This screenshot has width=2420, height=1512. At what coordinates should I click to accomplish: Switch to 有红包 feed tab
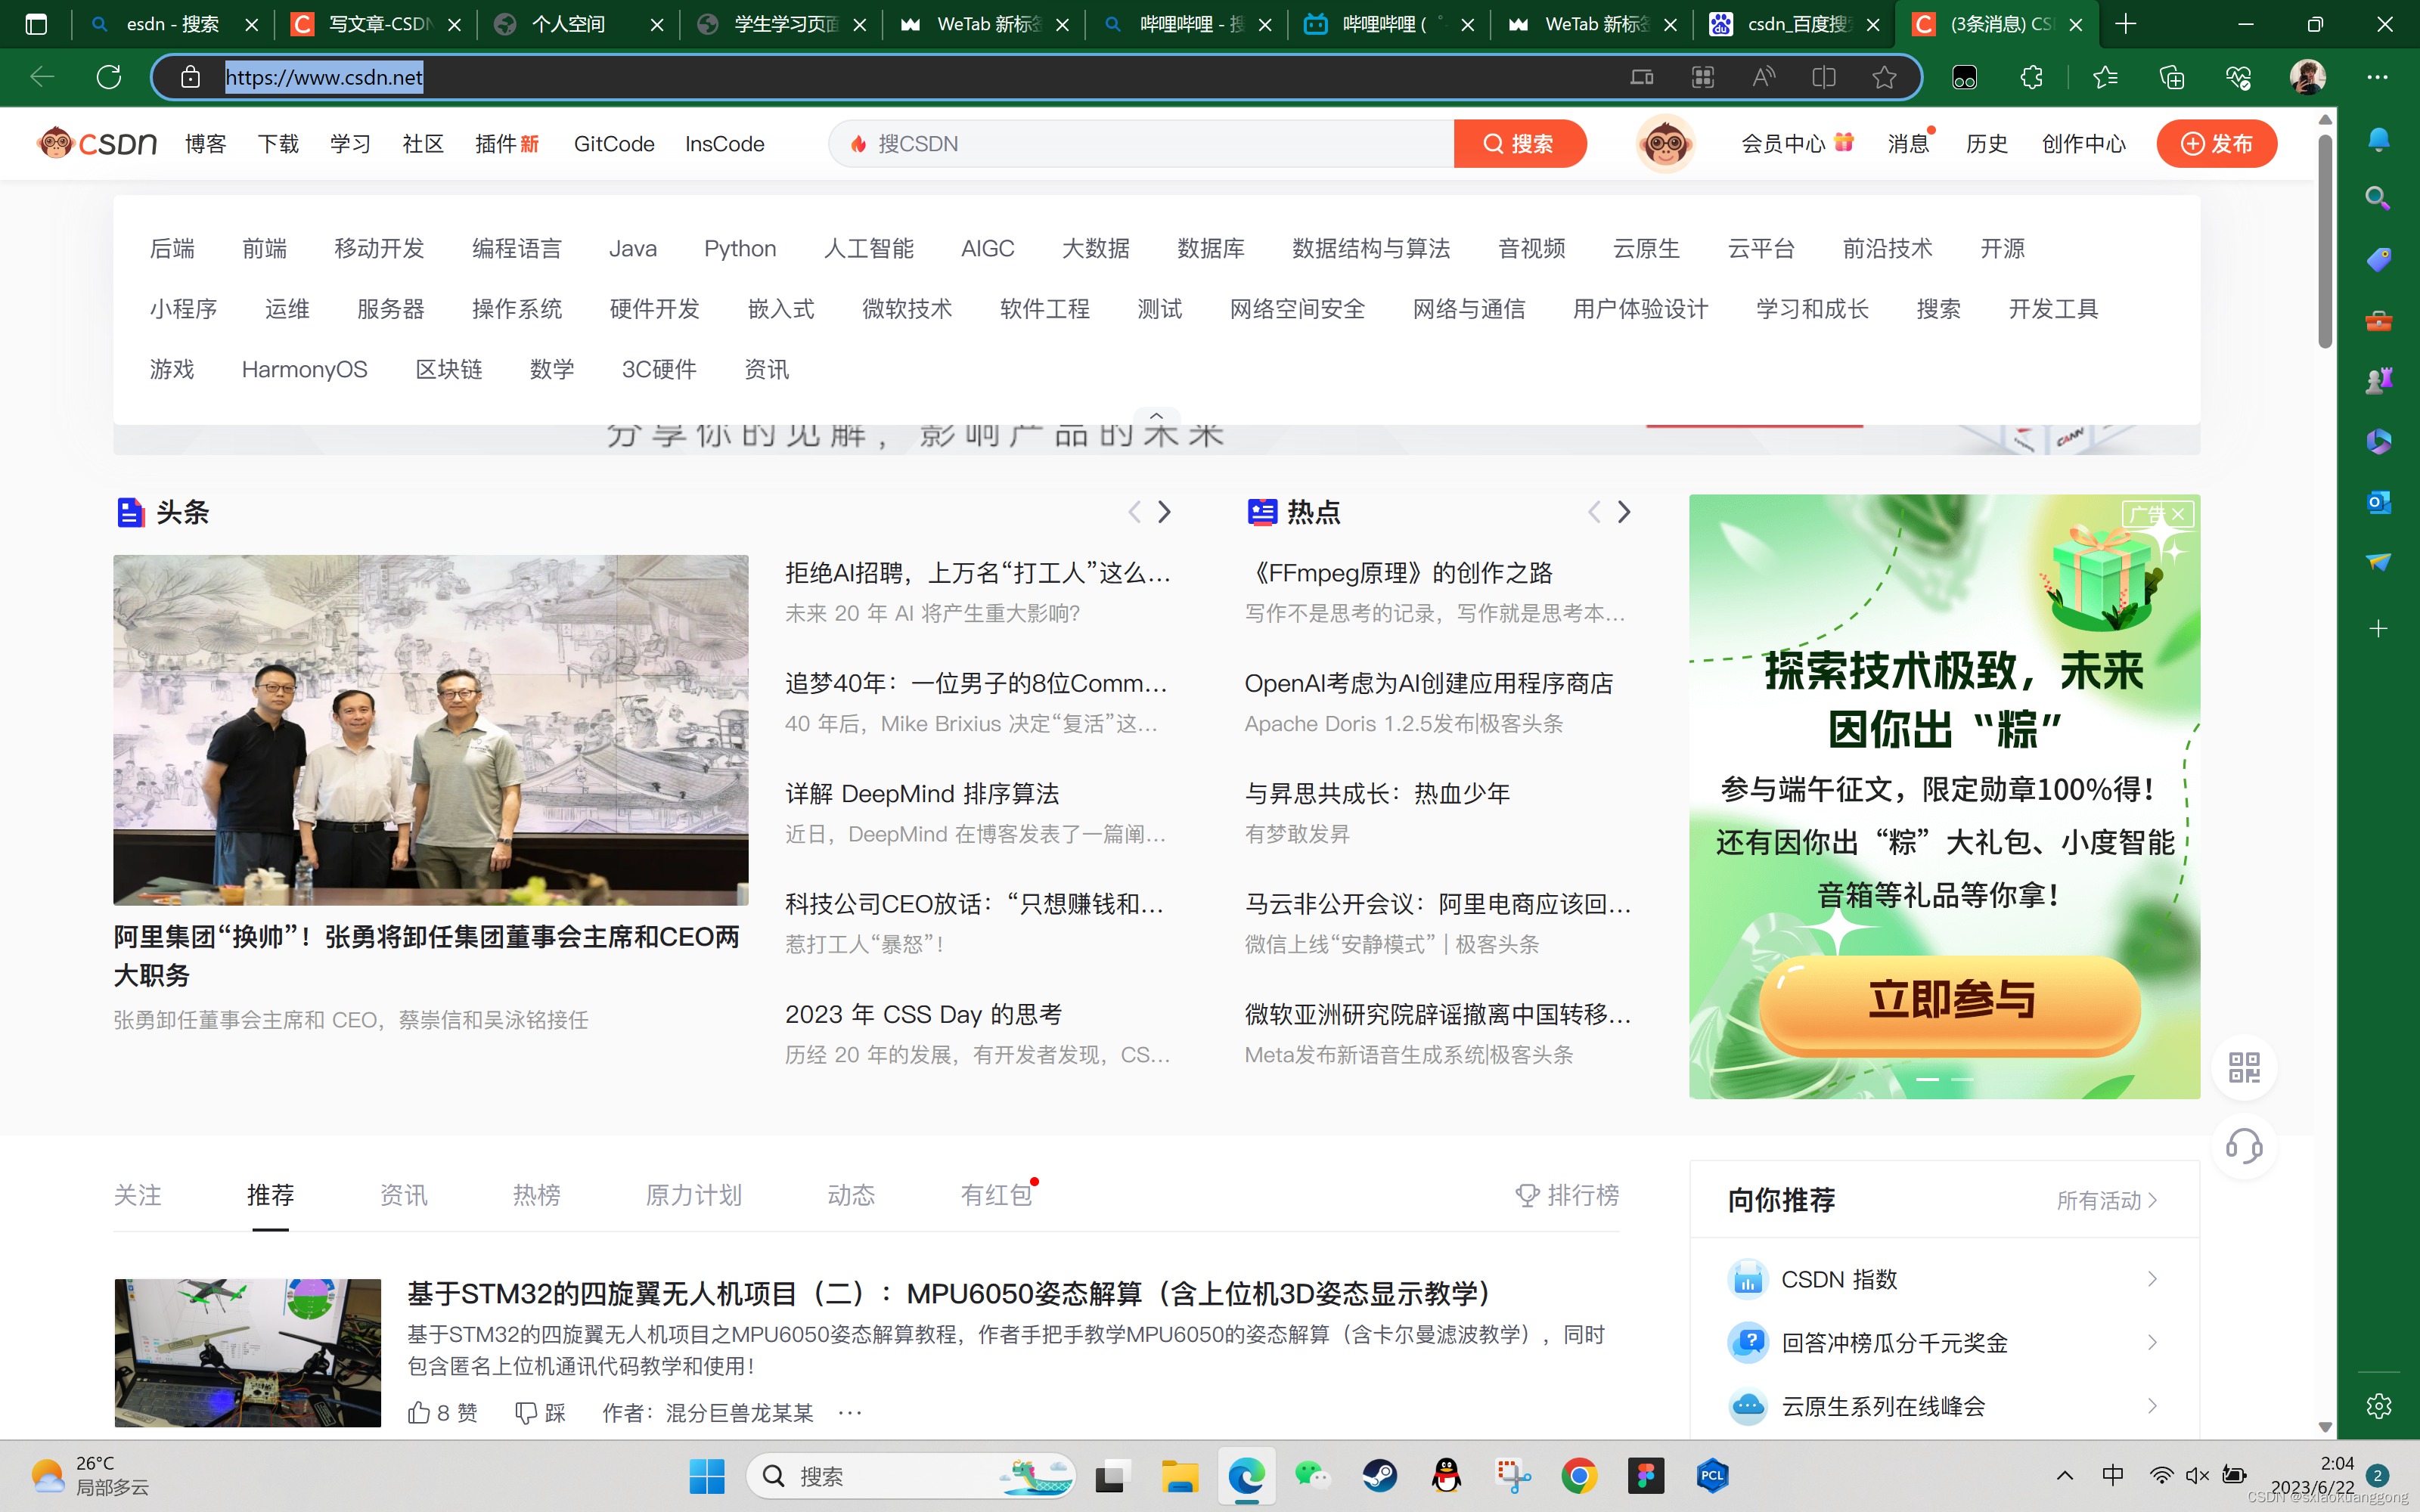click(x=997, y=1195)
